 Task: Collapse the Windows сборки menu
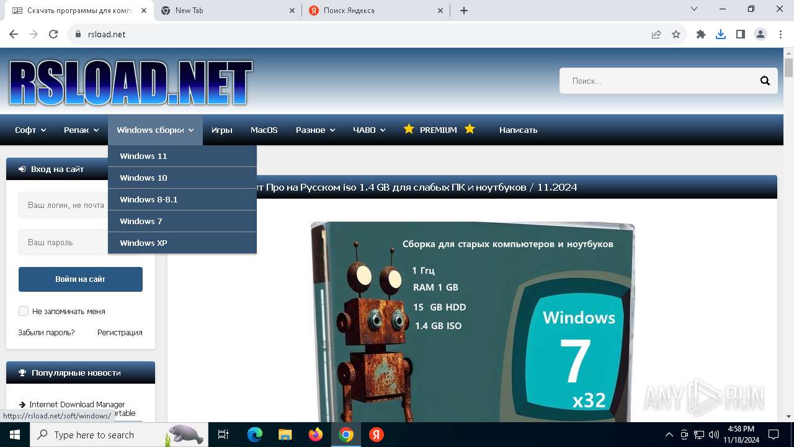pos(155,130)
